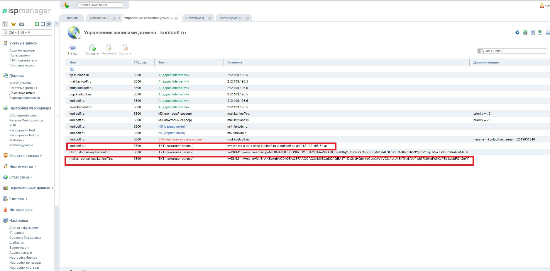Switch to the Доменные и... tab

pyautogui.click(x=100, y=18)
